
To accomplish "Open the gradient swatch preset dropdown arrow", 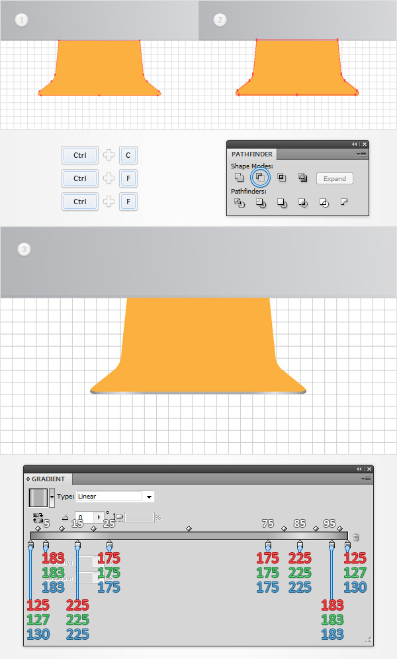I will pyautogui.click(x=52, y=497).
